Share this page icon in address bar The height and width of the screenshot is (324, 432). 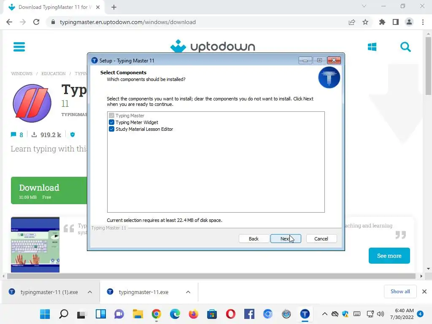pyautogui.click(x=352, y=22)
